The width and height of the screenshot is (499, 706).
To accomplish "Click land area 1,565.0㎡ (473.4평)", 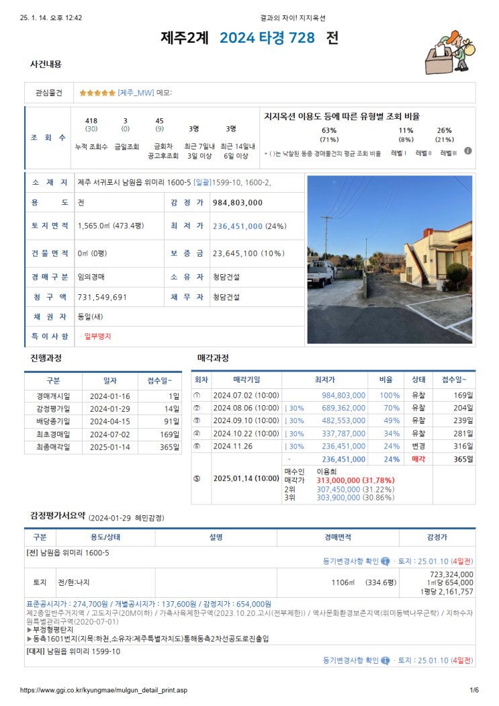I will (111, 226).
